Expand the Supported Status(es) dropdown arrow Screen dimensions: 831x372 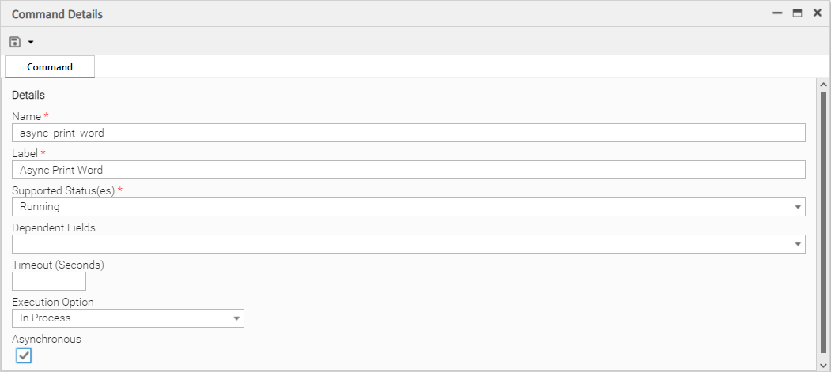797,207
